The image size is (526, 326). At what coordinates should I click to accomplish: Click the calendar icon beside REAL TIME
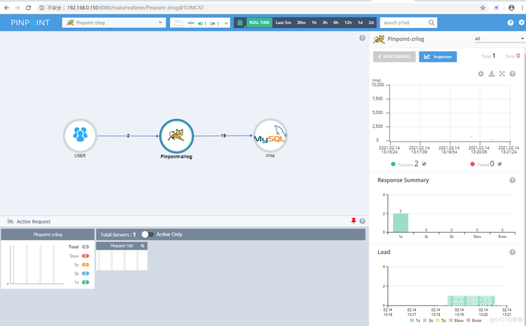pyautogui.click(x=241, y=23)
